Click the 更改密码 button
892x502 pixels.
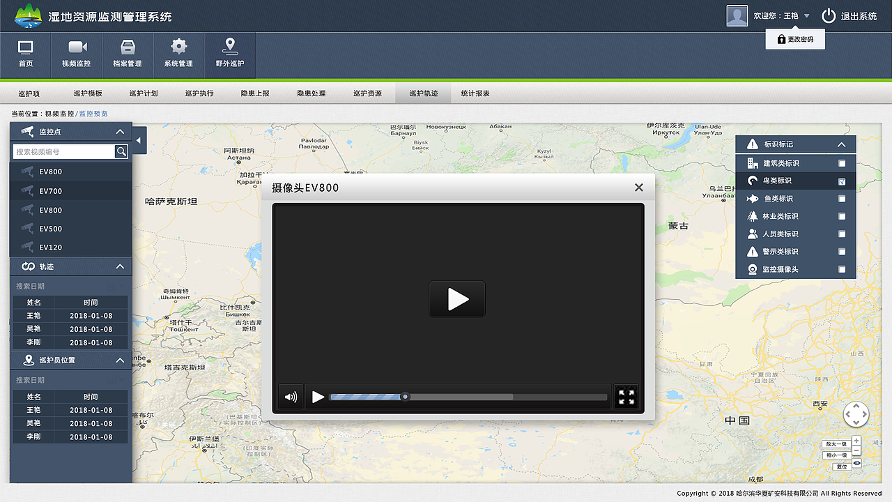tap(795, 39)
